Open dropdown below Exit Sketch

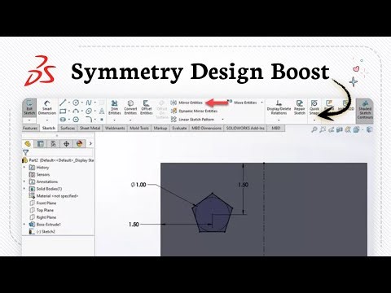(29, 120)
